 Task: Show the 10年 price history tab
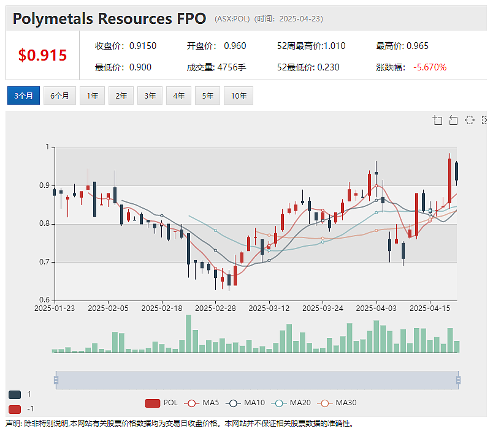(x=239, y=95)
